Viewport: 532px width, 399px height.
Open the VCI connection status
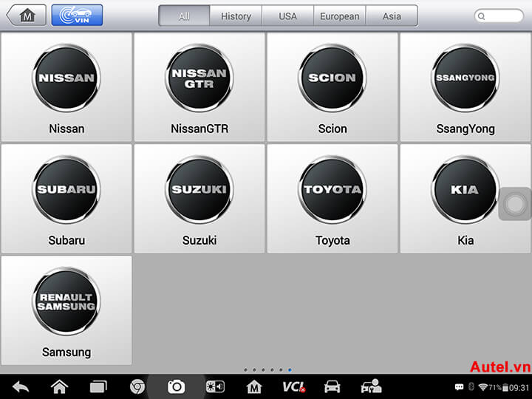point(294,386)
